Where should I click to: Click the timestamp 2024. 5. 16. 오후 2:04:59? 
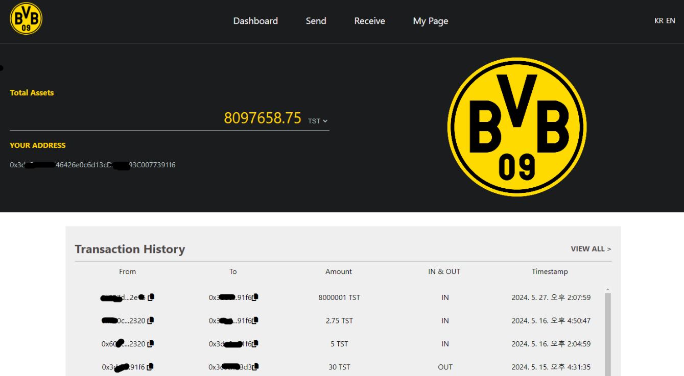point(551,344)
